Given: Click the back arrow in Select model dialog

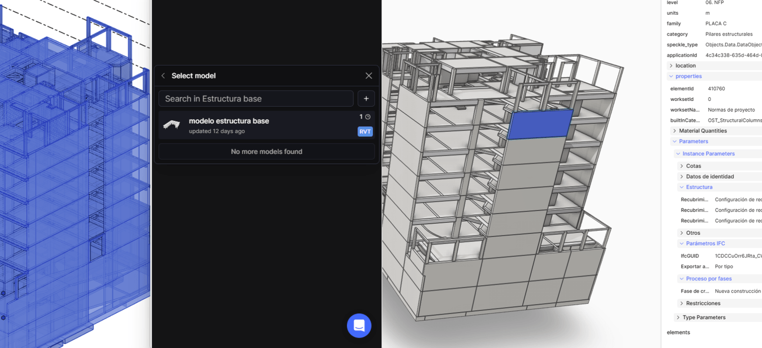Looking at the screenshot, I should coord(163,75).
